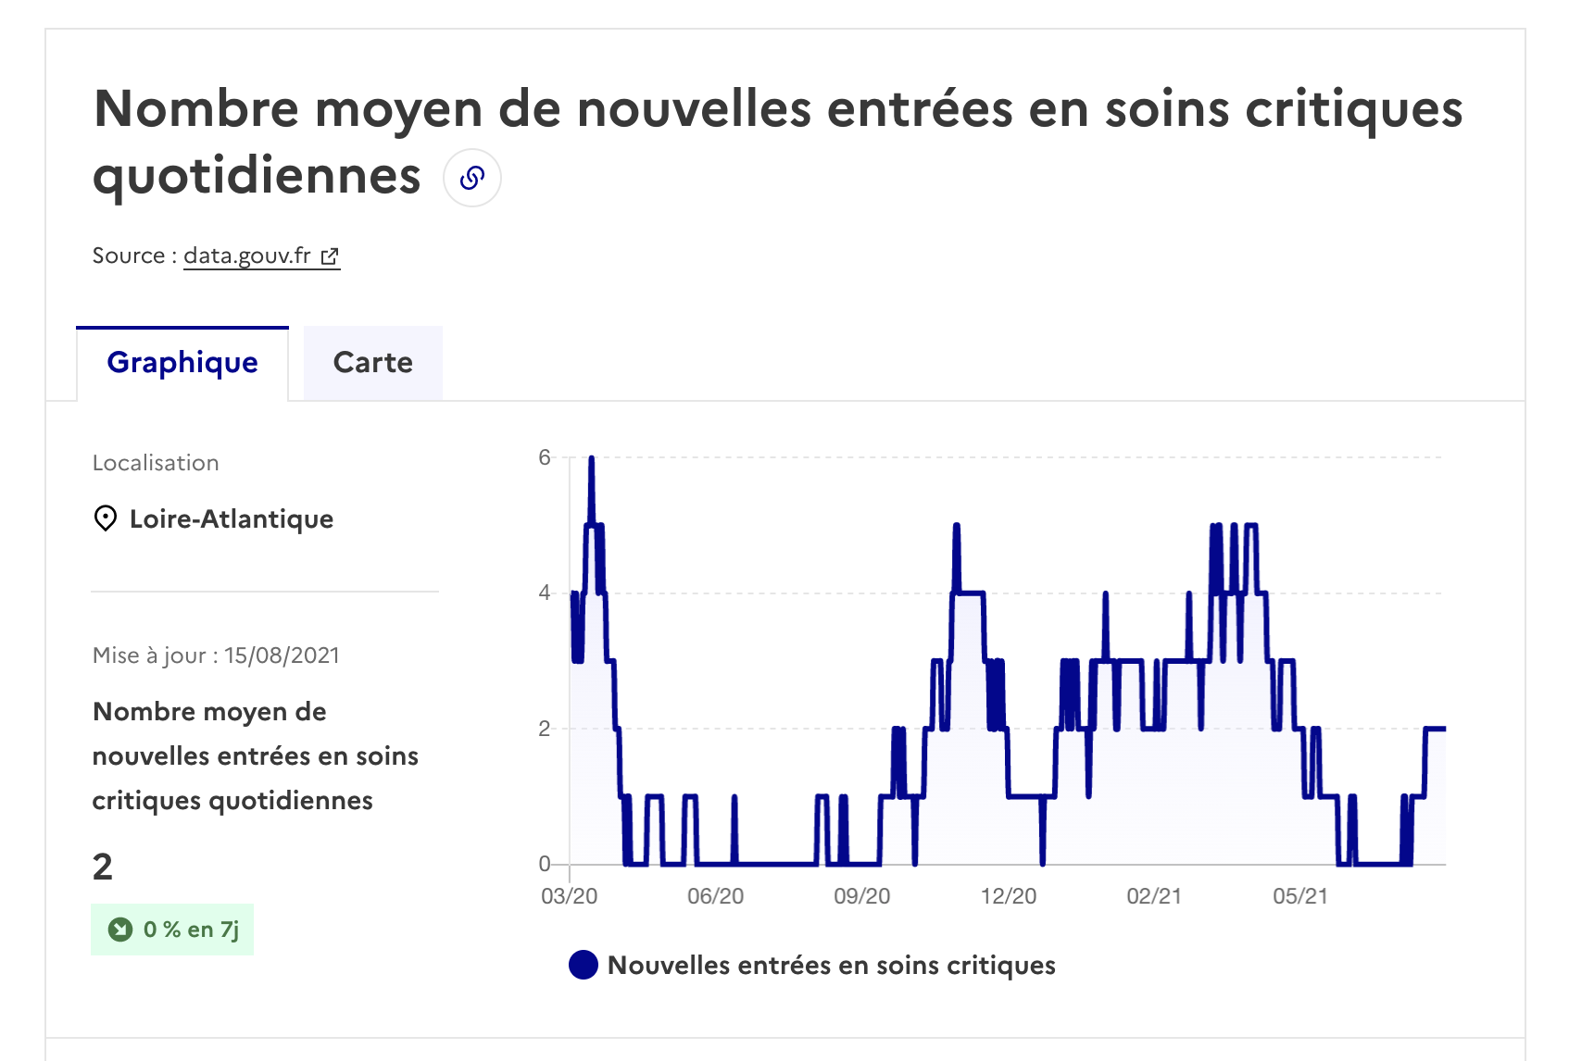Click the '03/20' axis label
The image size is (1569, 1061).
(567, 895)
